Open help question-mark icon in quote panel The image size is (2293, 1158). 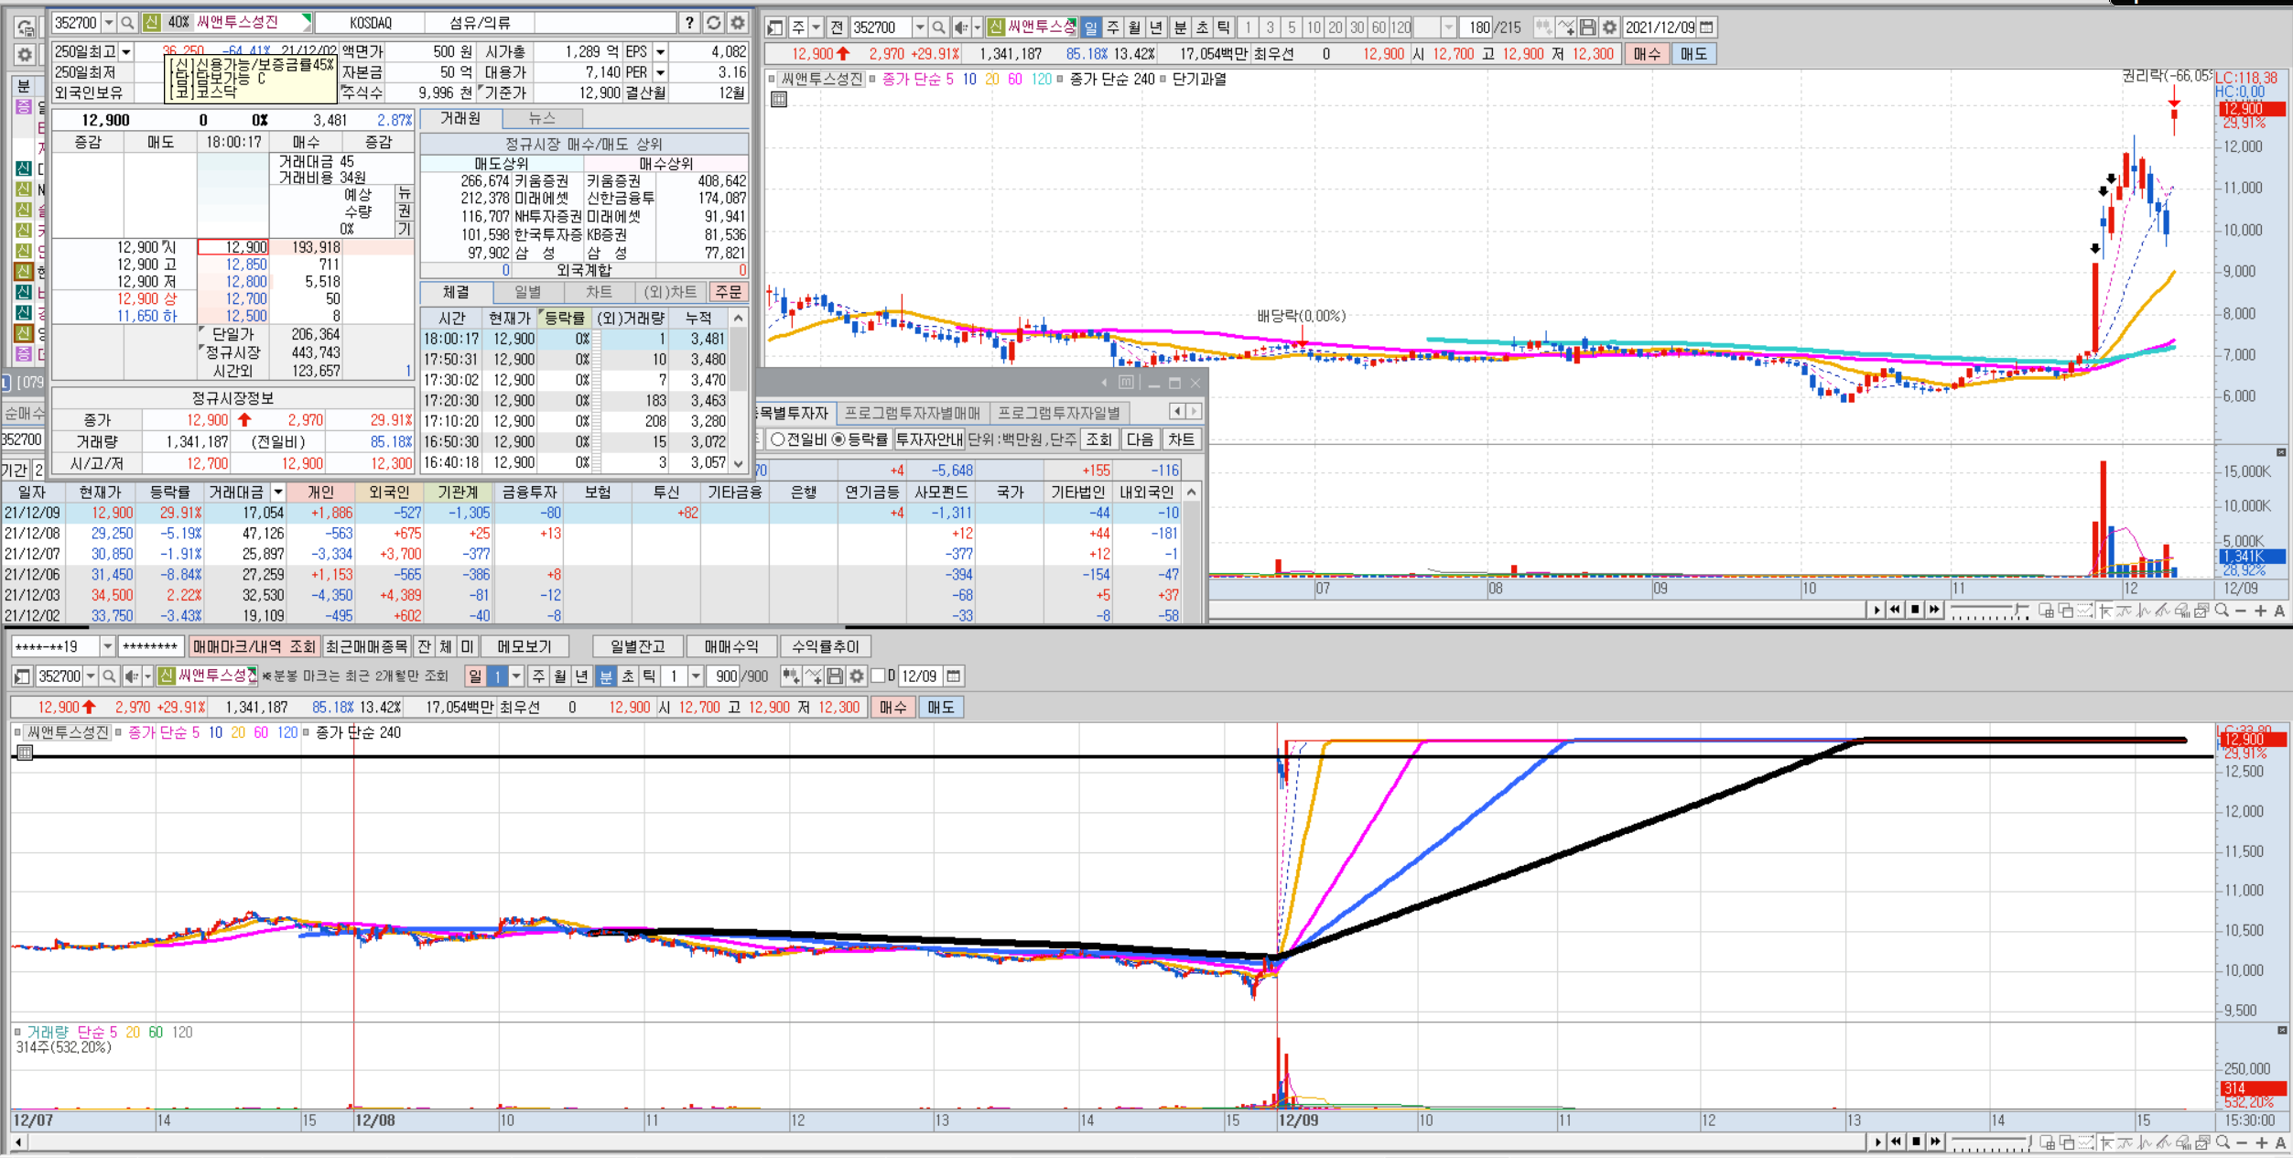point(689,22)
